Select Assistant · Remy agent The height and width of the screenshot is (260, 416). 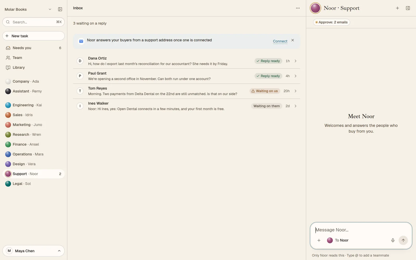coord(34,91)
